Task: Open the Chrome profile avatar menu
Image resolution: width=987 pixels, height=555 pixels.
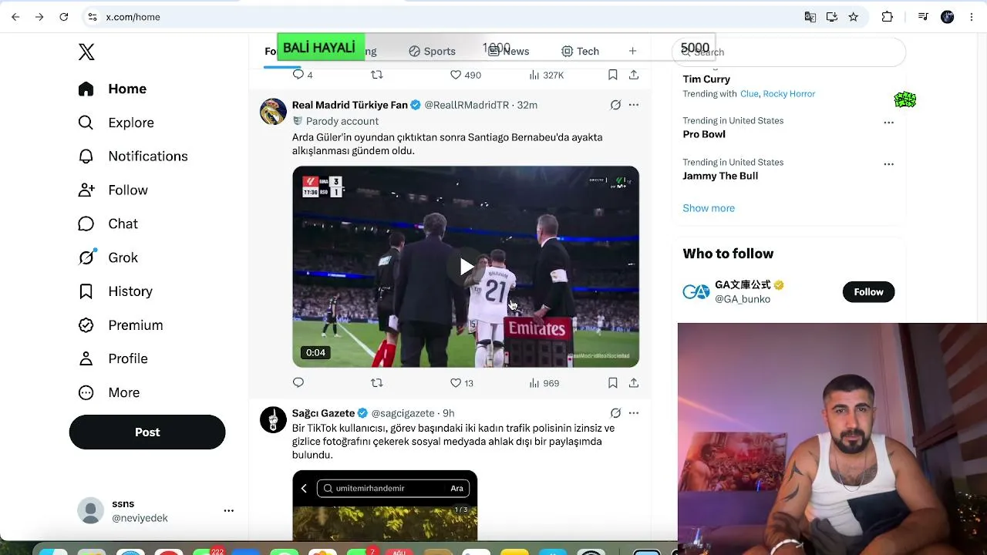Action: [948, 17]
